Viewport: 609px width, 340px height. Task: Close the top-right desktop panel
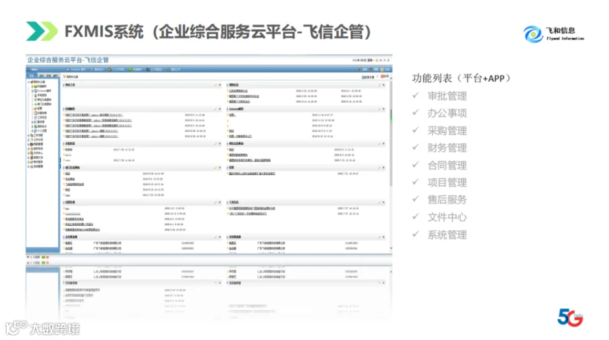click(384, 84)
